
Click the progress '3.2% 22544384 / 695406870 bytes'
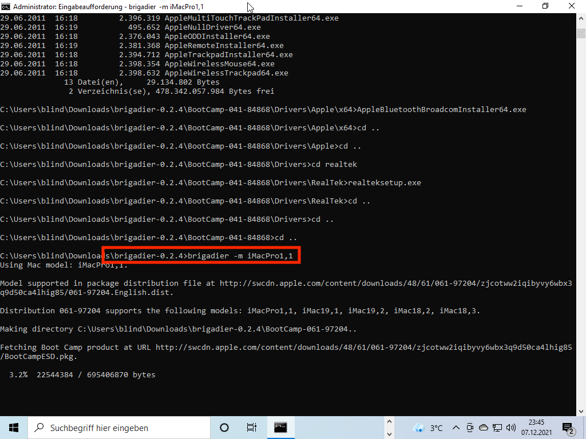82,375
